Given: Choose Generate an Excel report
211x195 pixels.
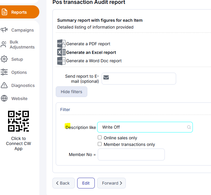Looking at the screenshot, I should [x=91, y=52].
